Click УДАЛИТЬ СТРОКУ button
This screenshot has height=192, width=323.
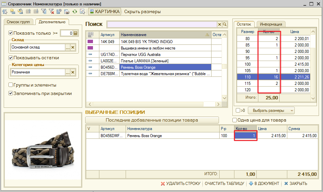[181, 183]
